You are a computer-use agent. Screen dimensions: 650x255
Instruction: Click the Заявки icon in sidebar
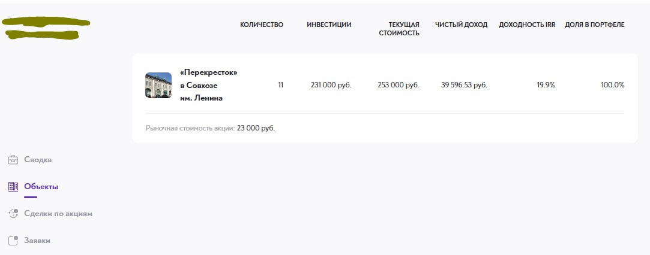(x=13, y=240)
